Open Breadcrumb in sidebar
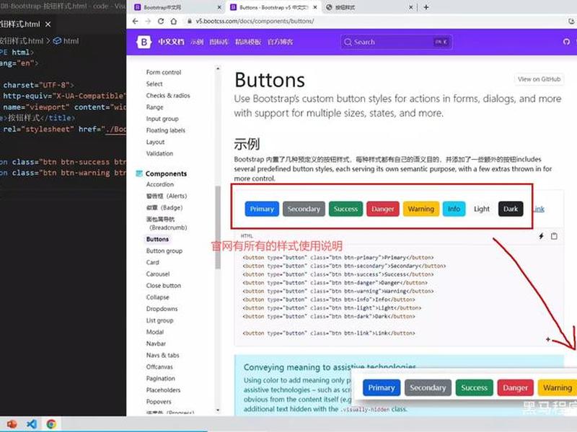The height and width of the screenshot is (432, 577). [x=167, y=223]
